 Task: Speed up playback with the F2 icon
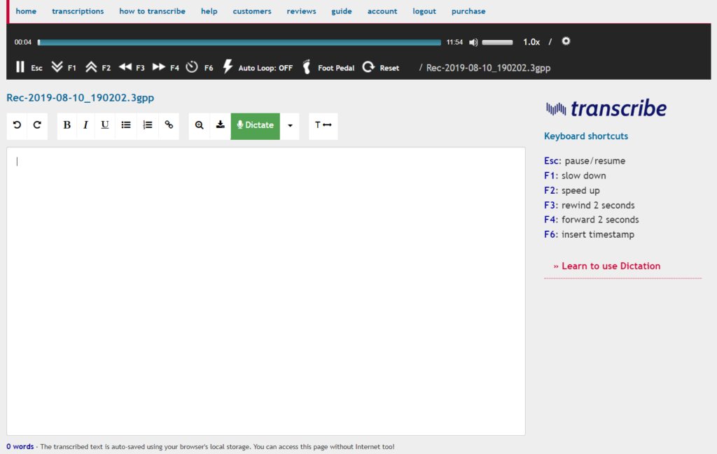click(x=91, y=67)
